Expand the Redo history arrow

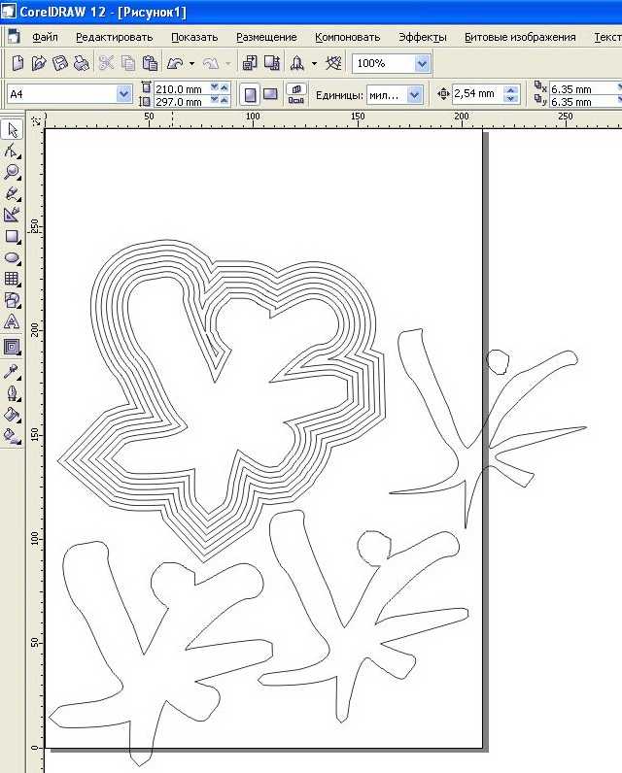click(x=227, y=63)
